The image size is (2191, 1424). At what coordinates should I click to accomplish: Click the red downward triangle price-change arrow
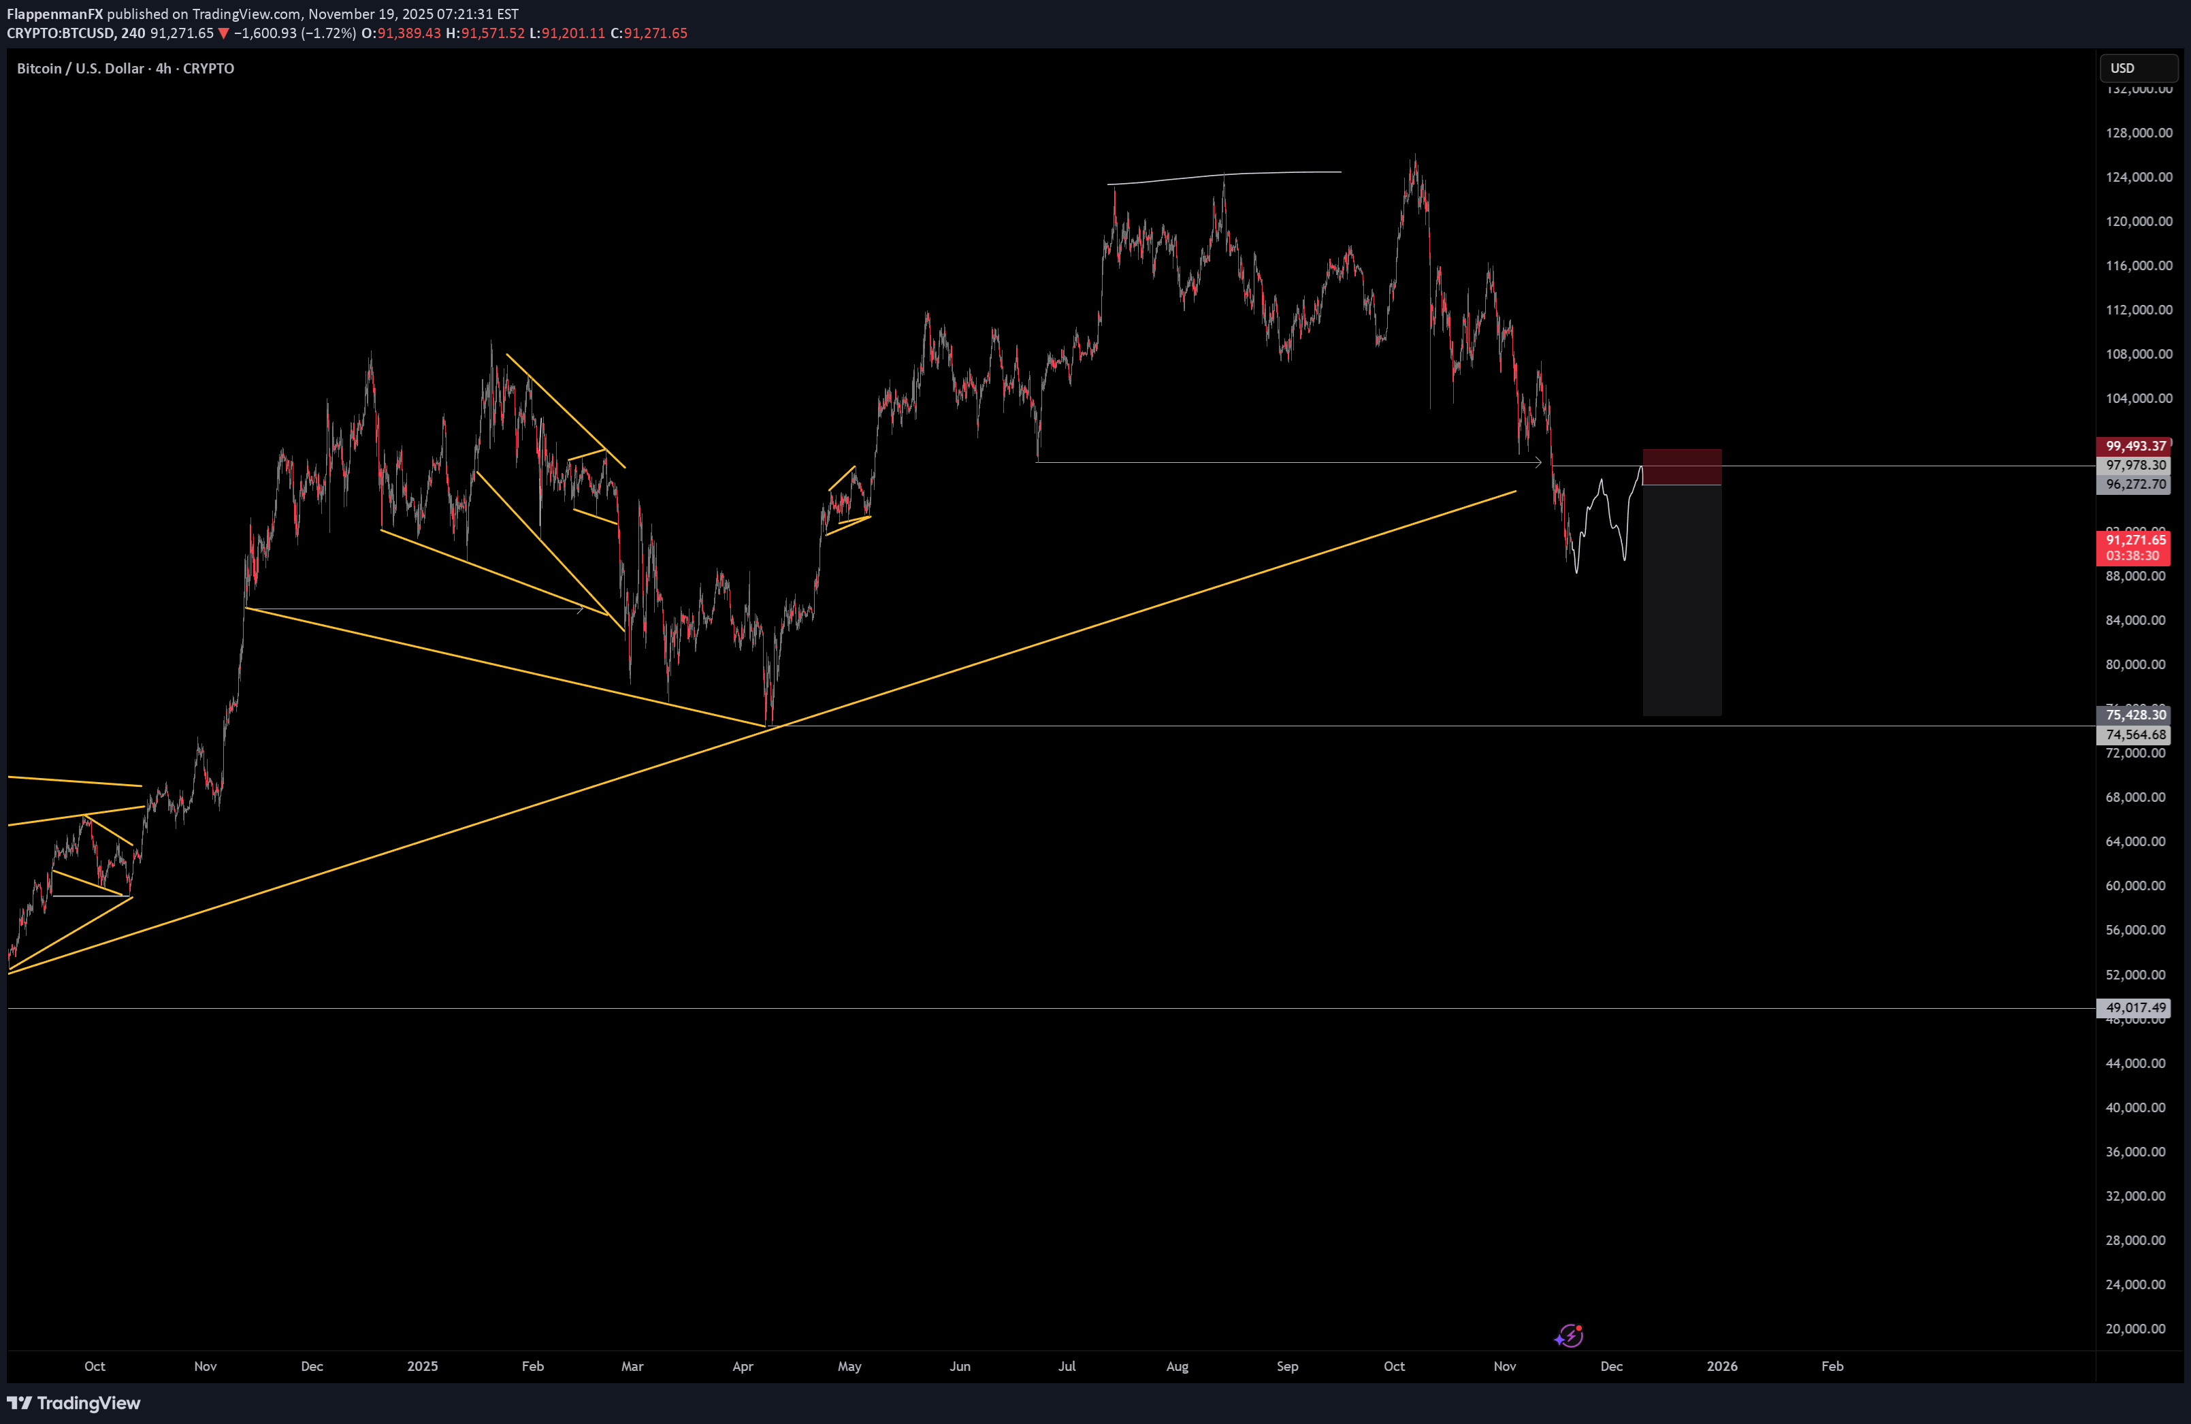pos(224,33)
